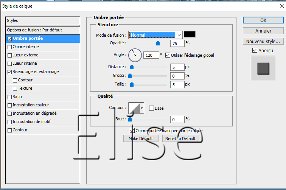This screenshot has width=286, height=190.
Task: Click the Nouveau style button
Action: point(263,41)
